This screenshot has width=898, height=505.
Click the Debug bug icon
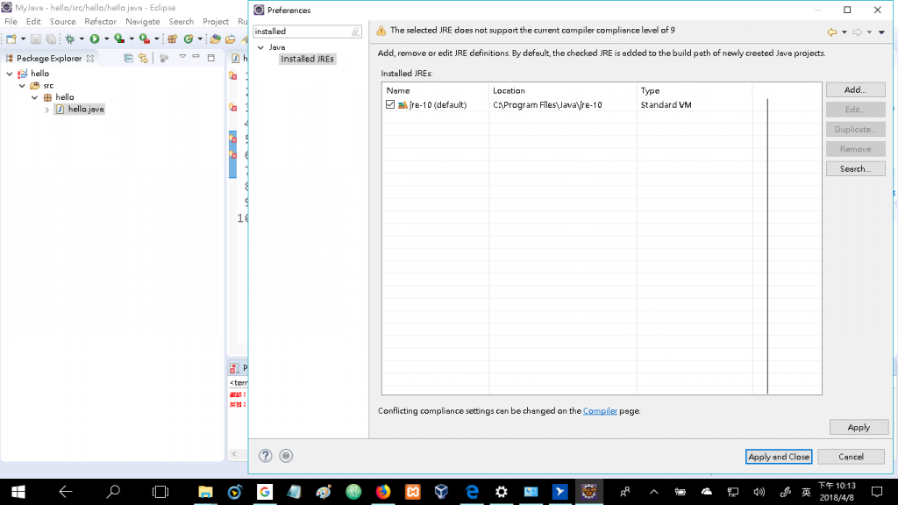[70, 39]
